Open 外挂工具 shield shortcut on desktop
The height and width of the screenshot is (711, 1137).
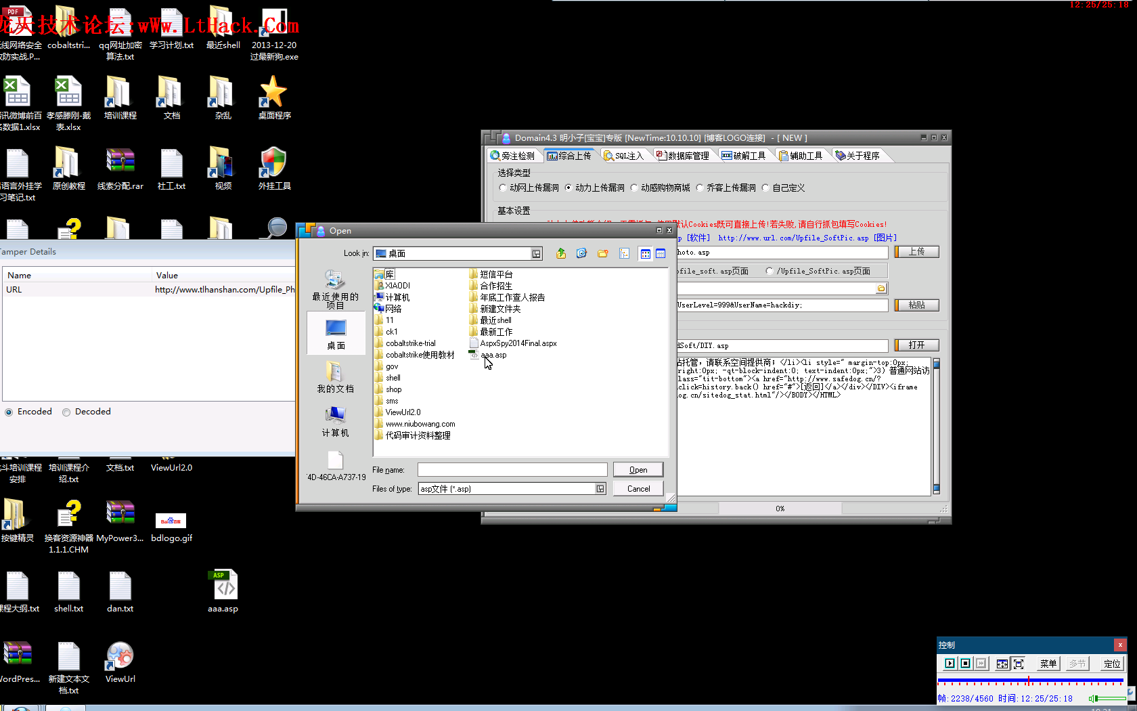pyautogui.click(x=274, y=168)
